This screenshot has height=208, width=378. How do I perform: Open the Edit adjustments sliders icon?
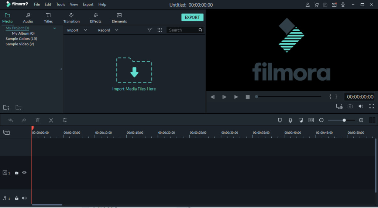pyautogui.click(x=65, y=120)
